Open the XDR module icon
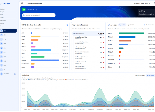The image size is (155, 112). tap(1, 65)
